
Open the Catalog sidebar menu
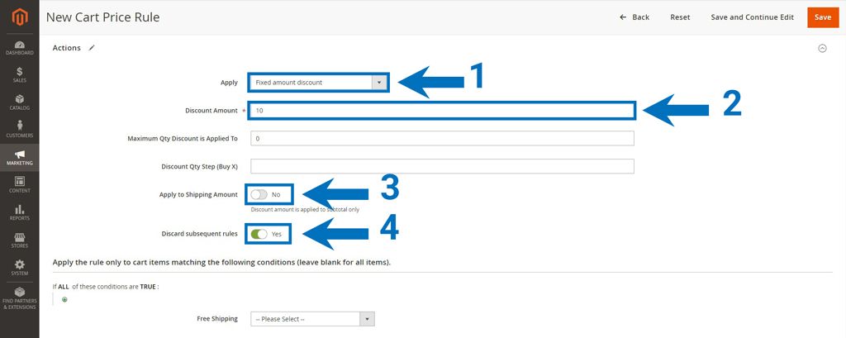click(x=20, y=102)
